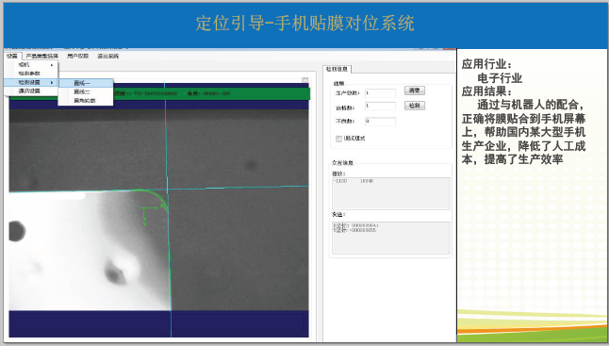Enable the 调试模式 checkbox
Viewport: 609px width, 346px height.
tap(338, 139)
